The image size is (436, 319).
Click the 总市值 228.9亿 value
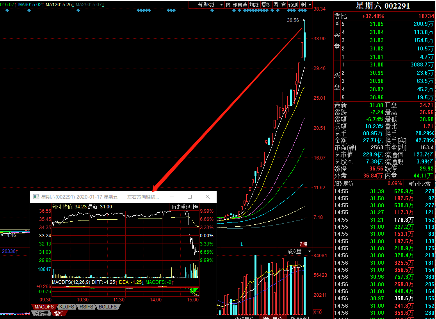pyautogui.click(x=373, y=155)
